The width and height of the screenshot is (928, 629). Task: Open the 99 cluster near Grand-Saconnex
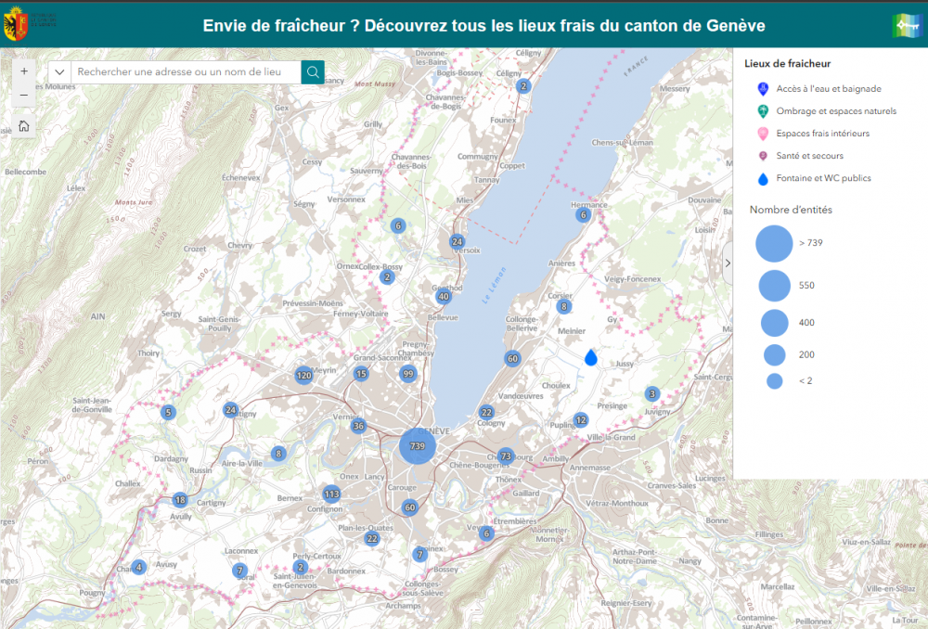pos(407,373)
